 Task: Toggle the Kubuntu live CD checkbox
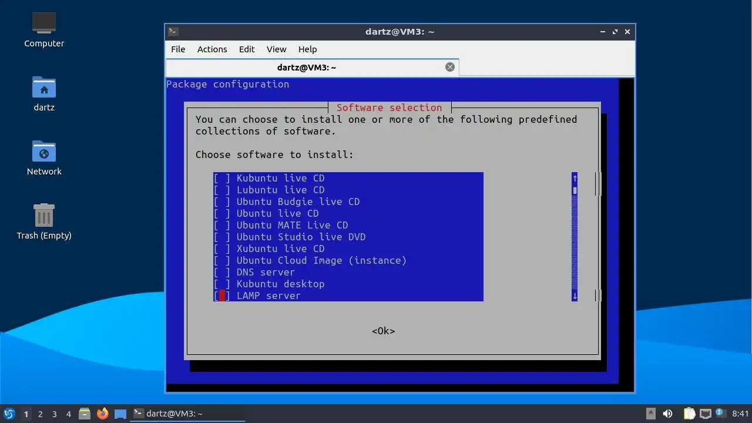click(x=222, y=178)
